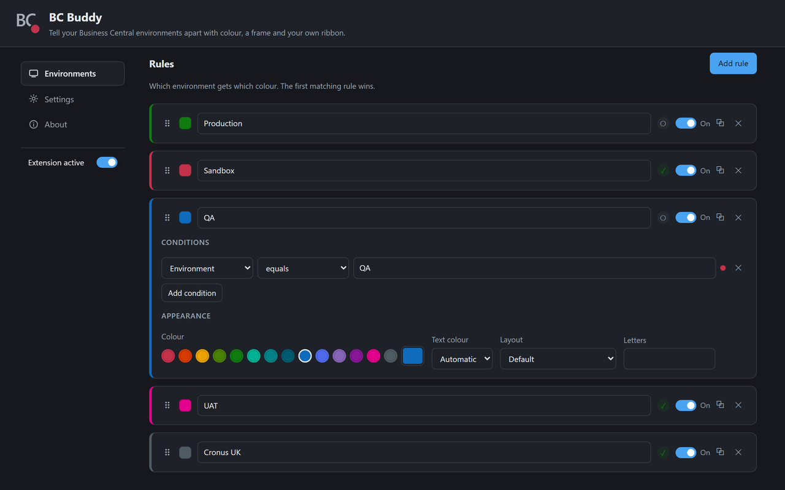Open the red colour box of Sandbox
The height and width of the screenshot is (490, 785).
pos(185,170)
